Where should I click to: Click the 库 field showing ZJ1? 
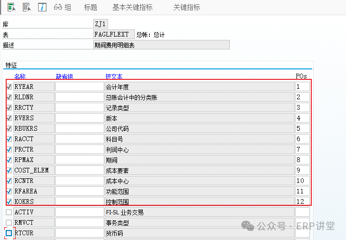coord(100,24)
